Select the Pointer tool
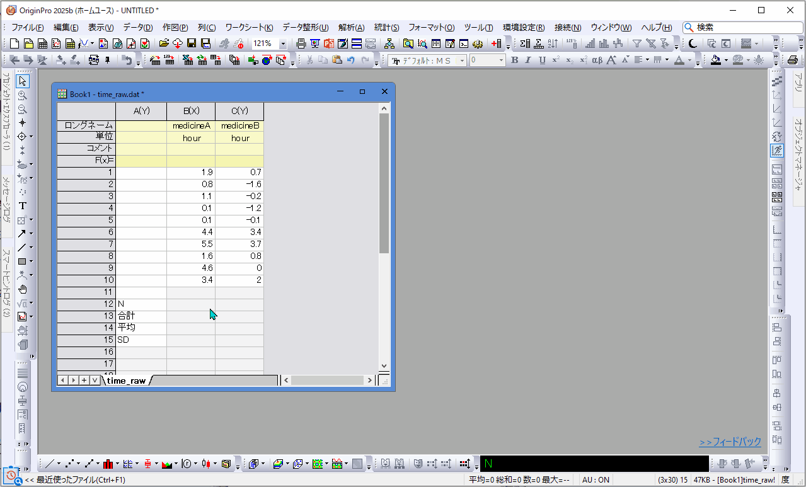The image size is (806, 487). point(23,81)
